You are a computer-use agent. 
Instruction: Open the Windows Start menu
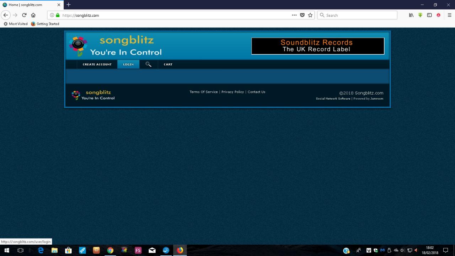[6, 250]
